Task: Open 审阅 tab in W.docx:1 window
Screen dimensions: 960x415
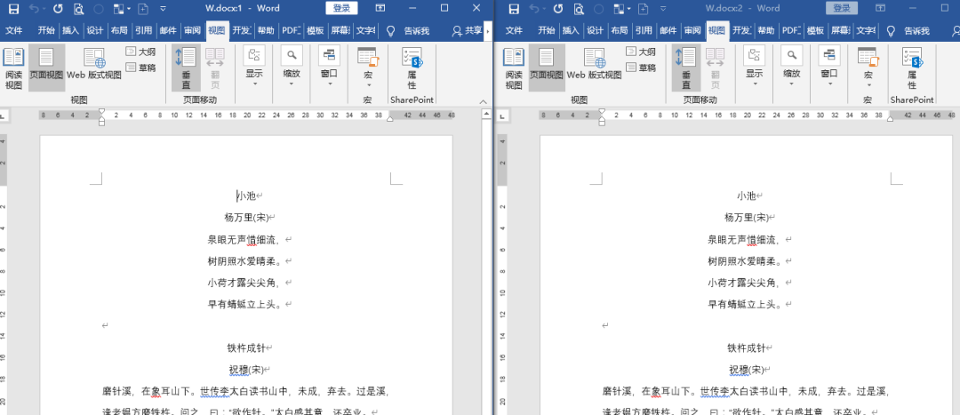Action: [192, 30]
